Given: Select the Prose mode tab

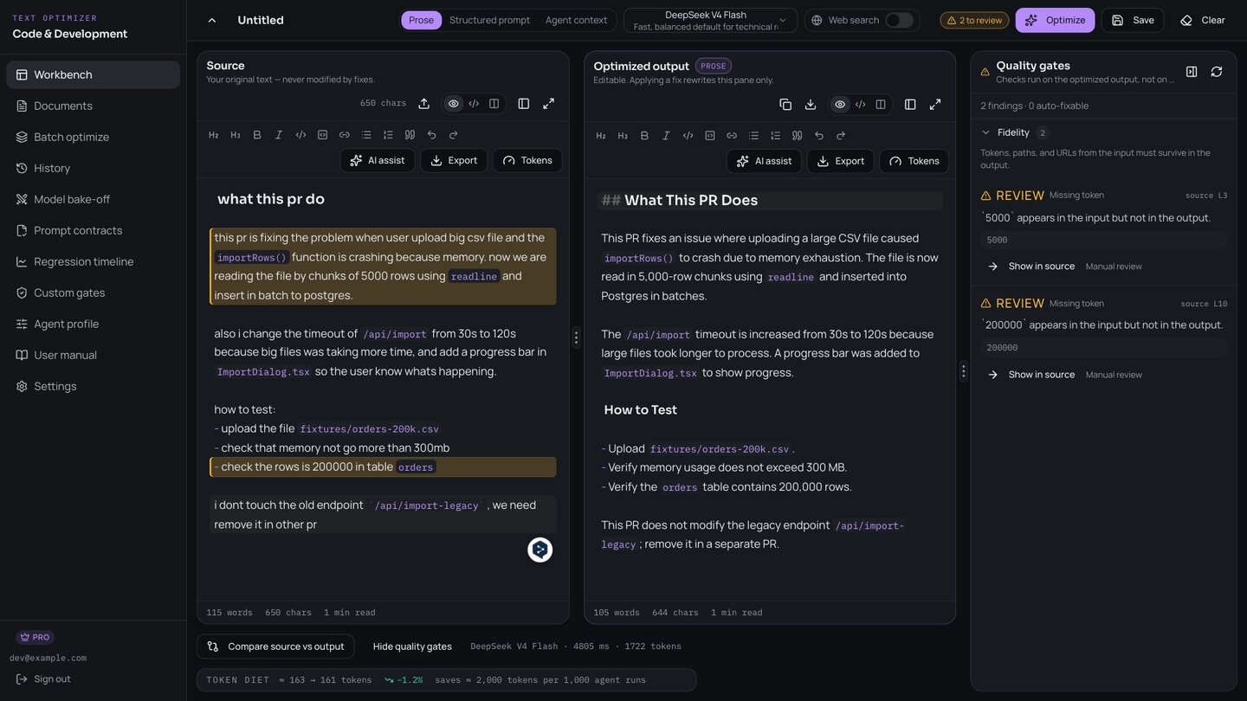Looking at the screenshot, I should pyautogui.click(x=421, y=20).
